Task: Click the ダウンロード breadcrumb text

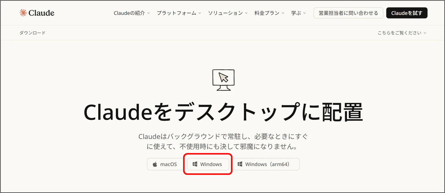Action: [33, 33]
